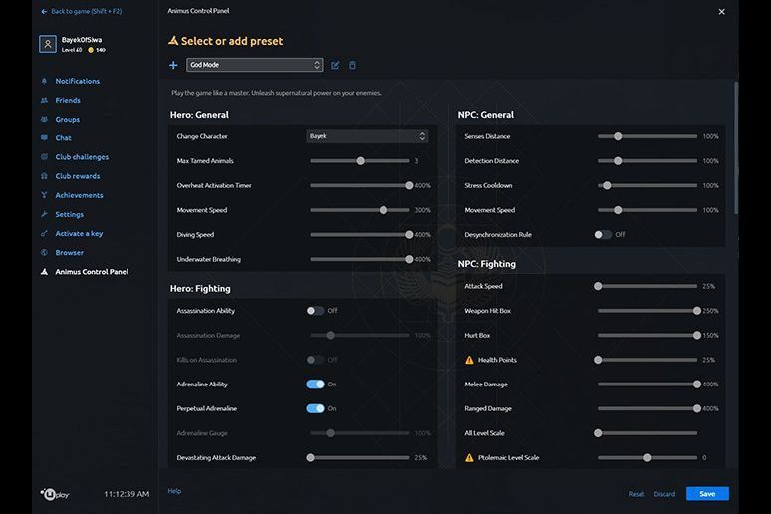The height and width of the screenshot is (514, 771).
Task: Click the Animus Control Panel sidebar icon
Action: point(44,272)
